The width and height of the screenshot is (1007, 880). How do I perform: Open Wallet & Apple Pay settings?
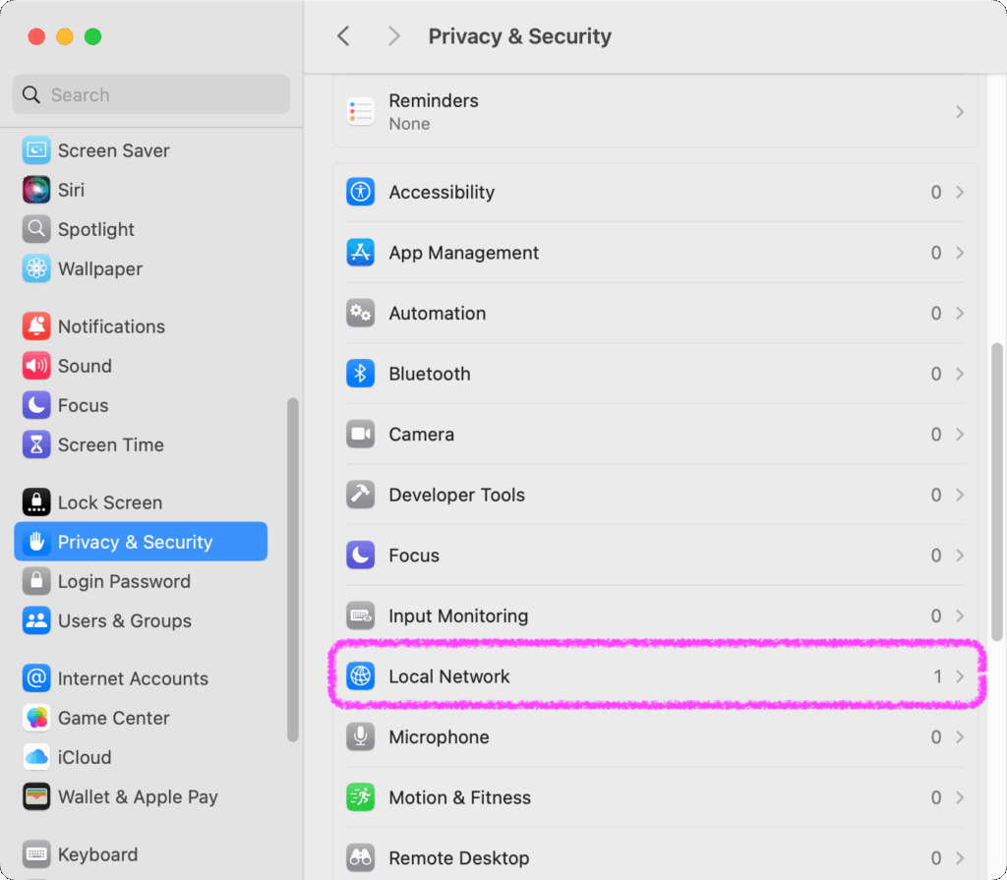[137, 797]
